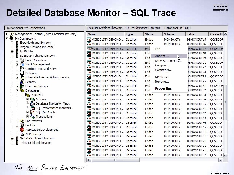
Task: Expand the Management Central node
Action: pos(7,34)
